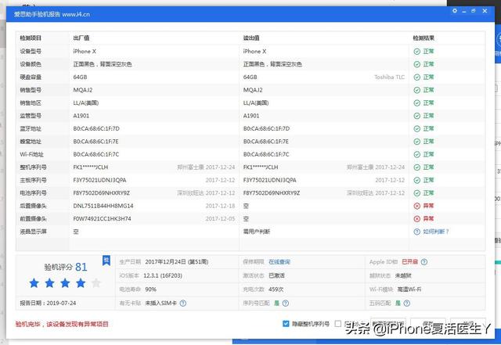Click the blue bookmark badge beside 验机评分
This screenshot has height=345, width=501.
106,261
